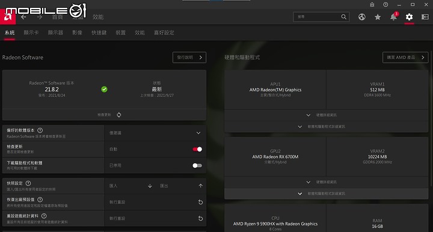Image resolution: width=433 pixels, height=232 pixels.
Task: Open the 僅建議 version dropdown
Action: pyautogui.click(x=155, y=133)
